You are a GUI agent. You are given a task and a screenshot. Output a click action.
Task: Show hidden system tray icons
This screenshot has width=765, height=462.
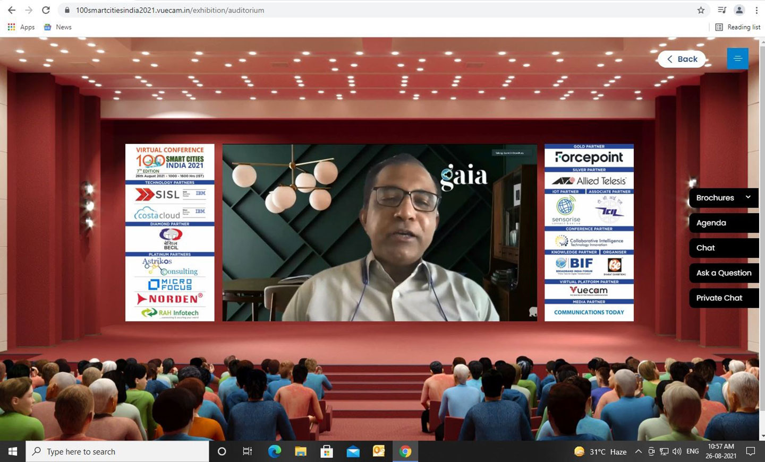click(639, 451)
